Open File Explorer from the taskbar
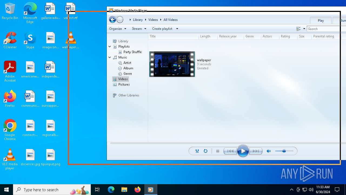The width and height of the screenshot is (346, 195). pos(124,190)
